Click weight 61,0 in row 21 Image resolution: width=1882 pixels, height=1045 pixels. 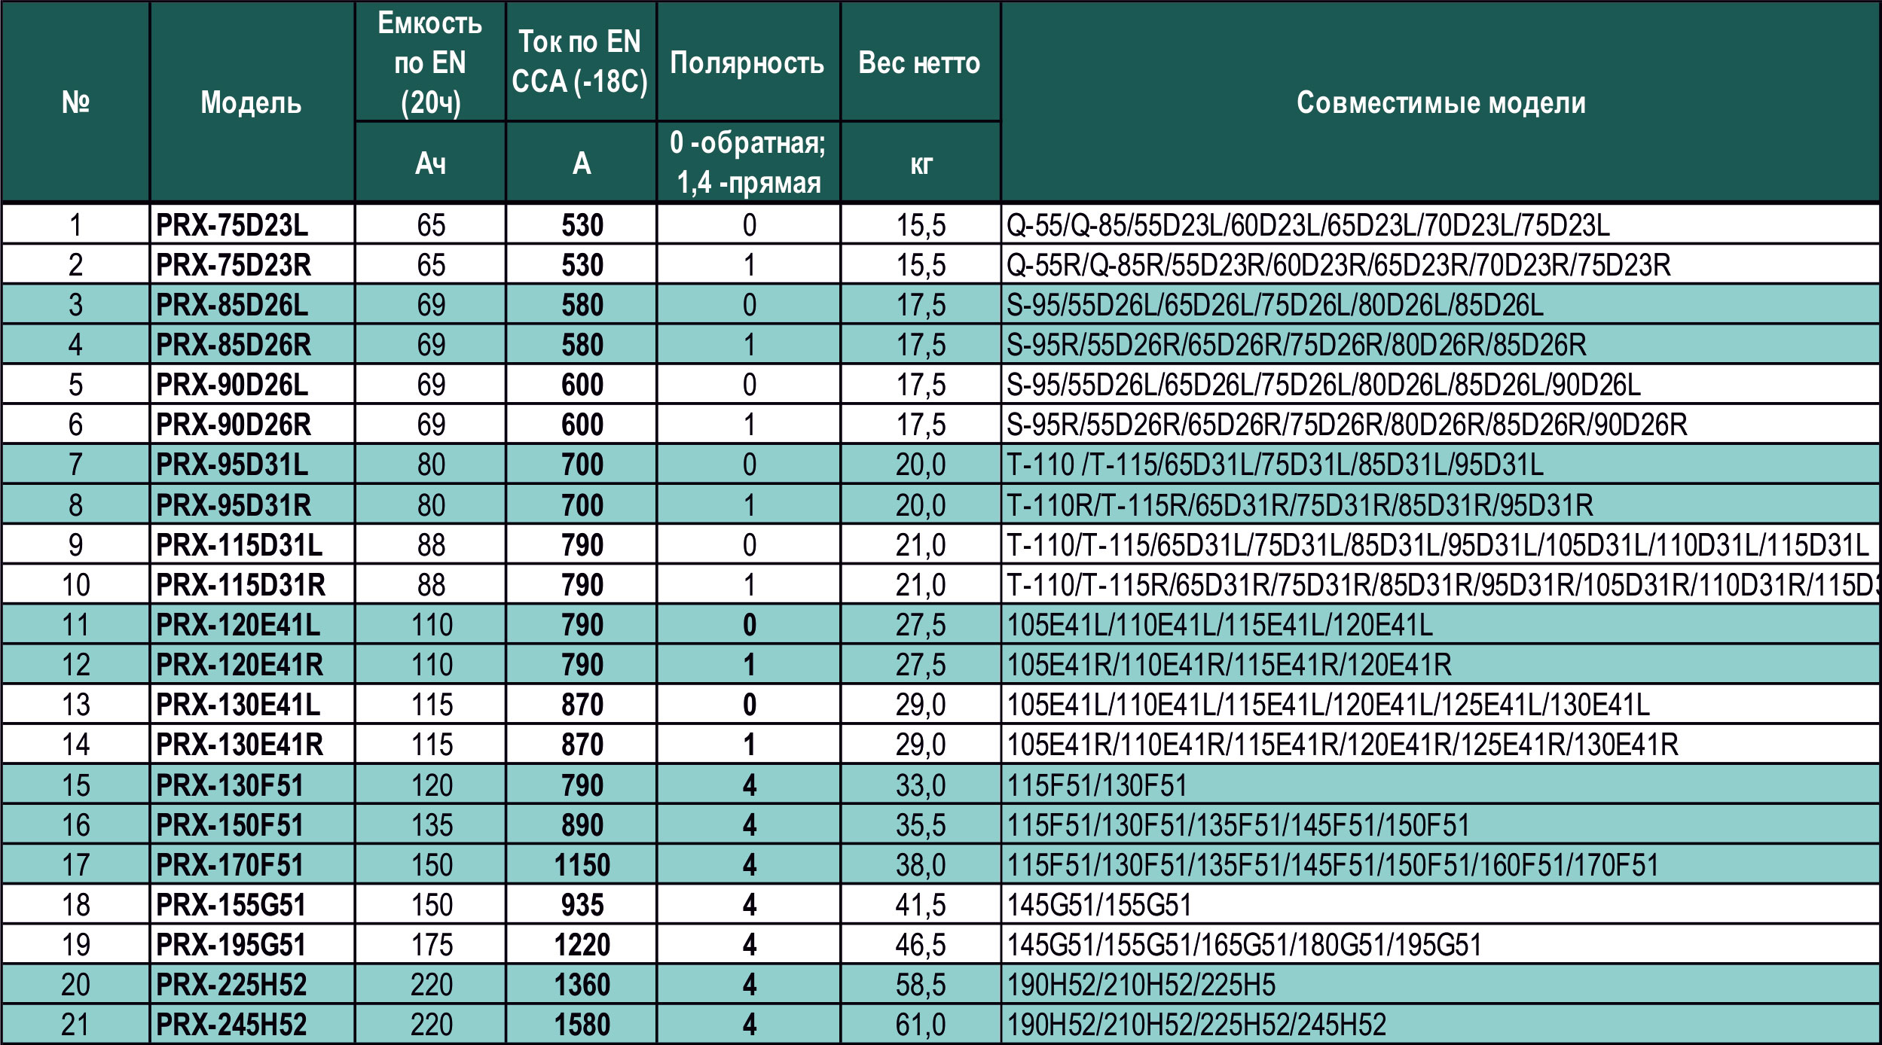[921, 1024]
